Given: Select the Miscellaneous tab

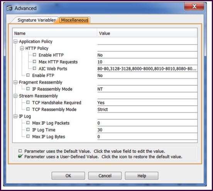Looking at the screenshot, I should point(74,20).
